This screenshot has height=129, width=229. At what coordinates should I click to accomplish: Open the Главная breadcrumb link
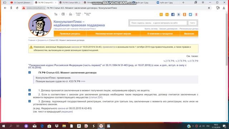(x=32, y=40)
